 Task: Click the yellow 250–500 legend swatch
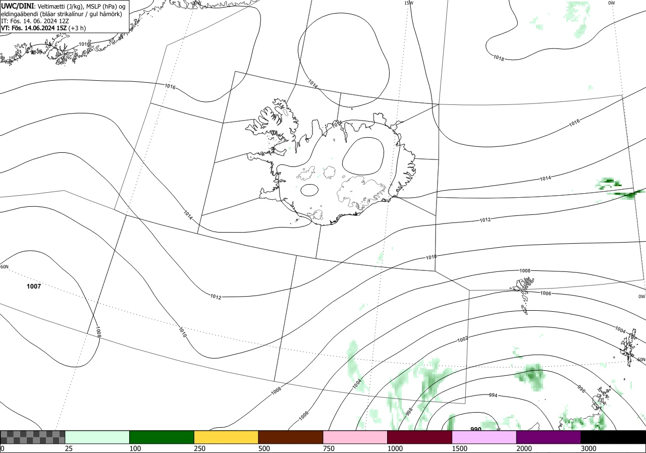pos(226,437)
